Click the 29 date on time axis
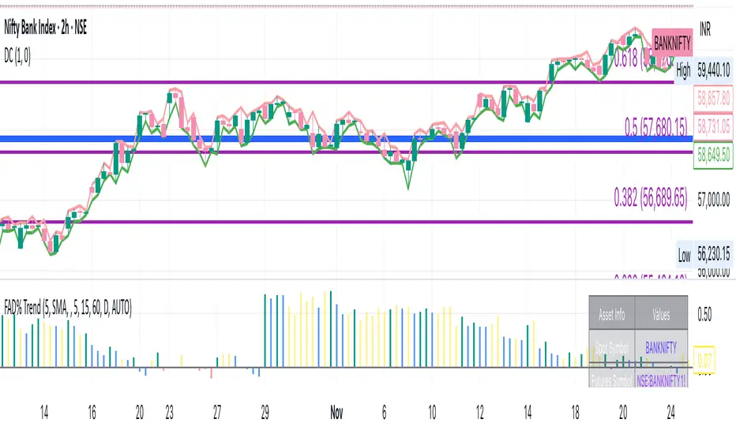736x434 pixels. coord(266,412)
